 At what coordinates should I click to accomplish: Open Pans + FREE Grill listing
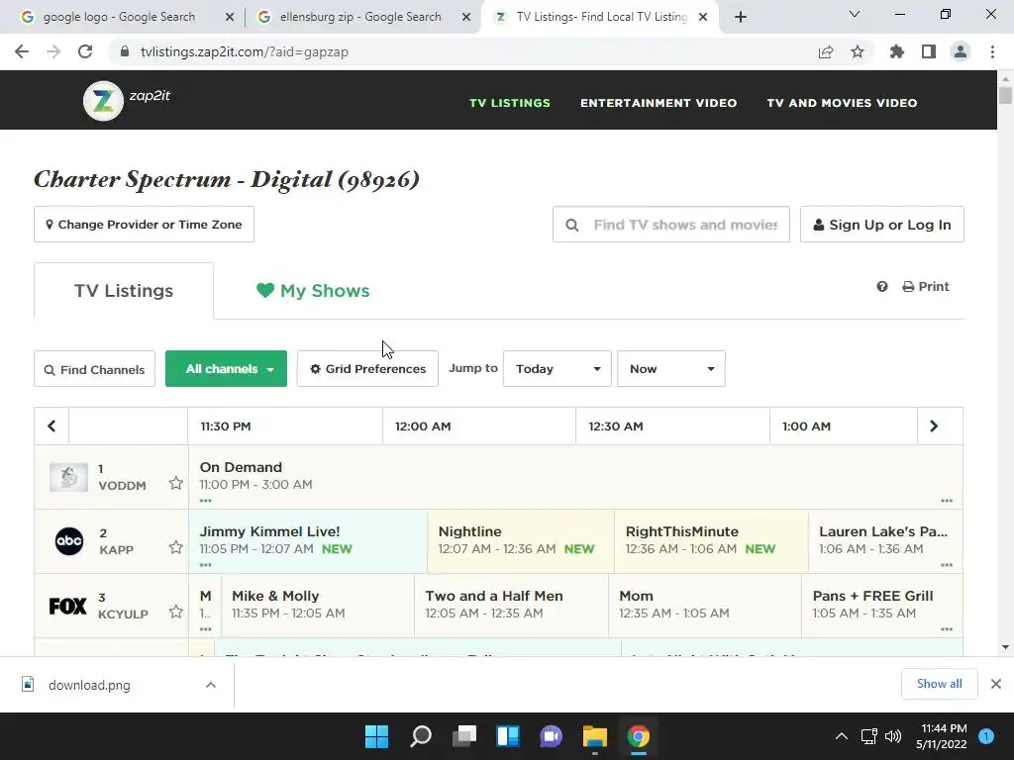point(882,605)
